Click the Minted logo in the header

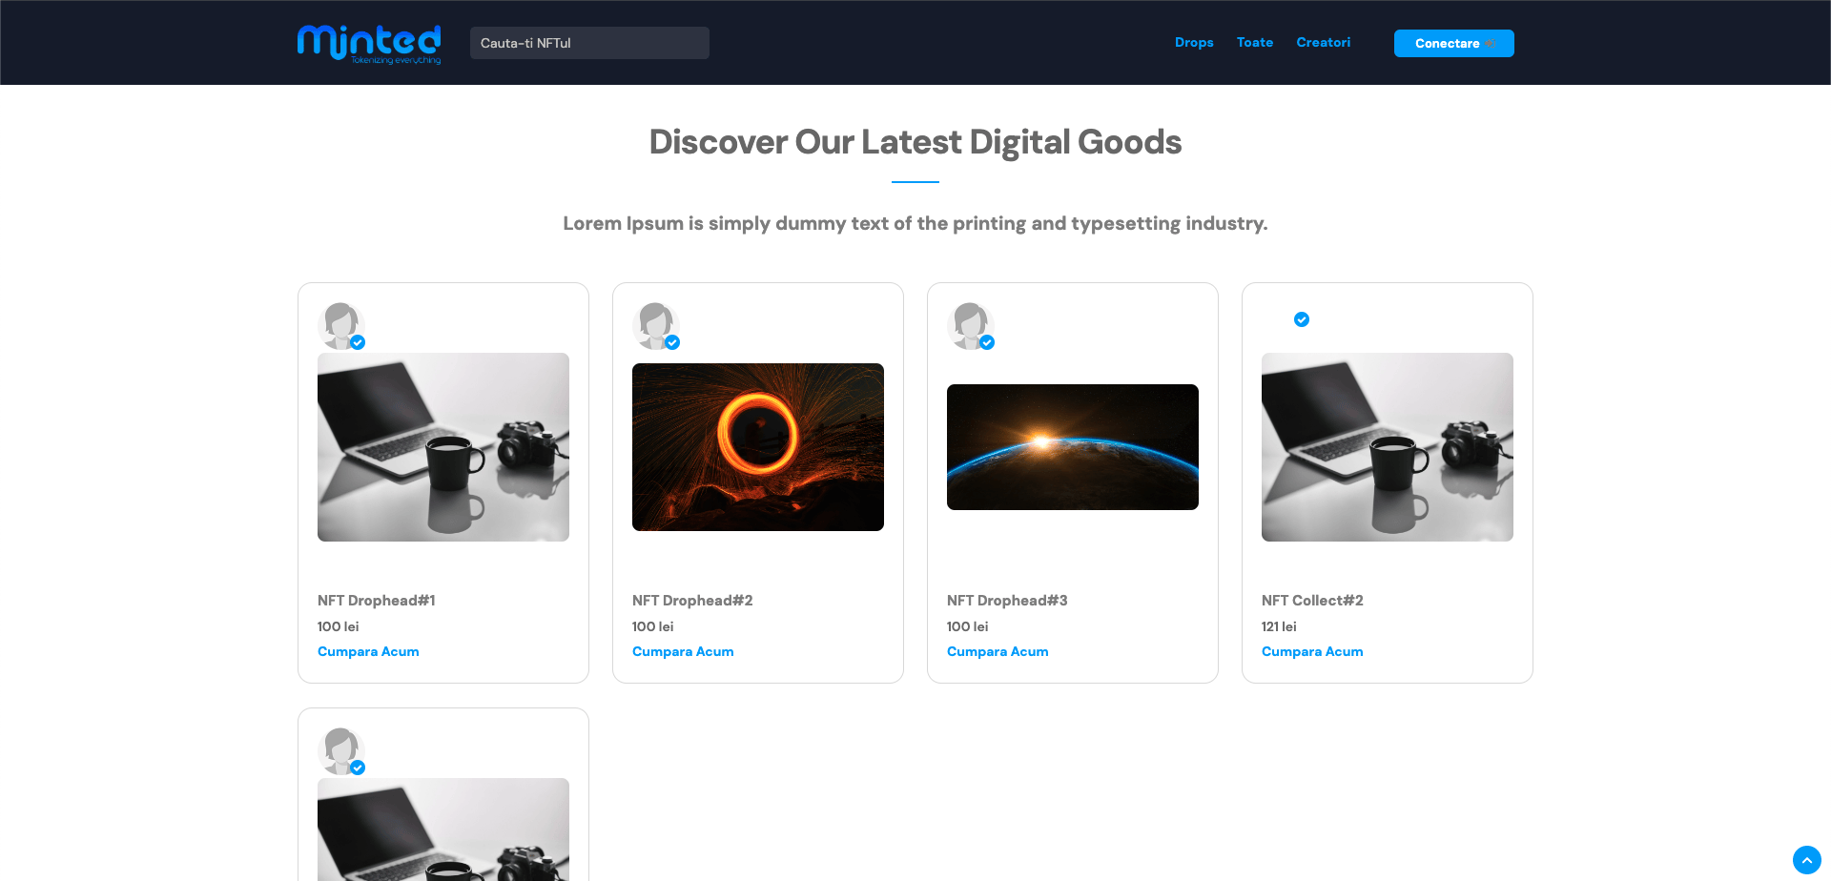tap(369, 44)
